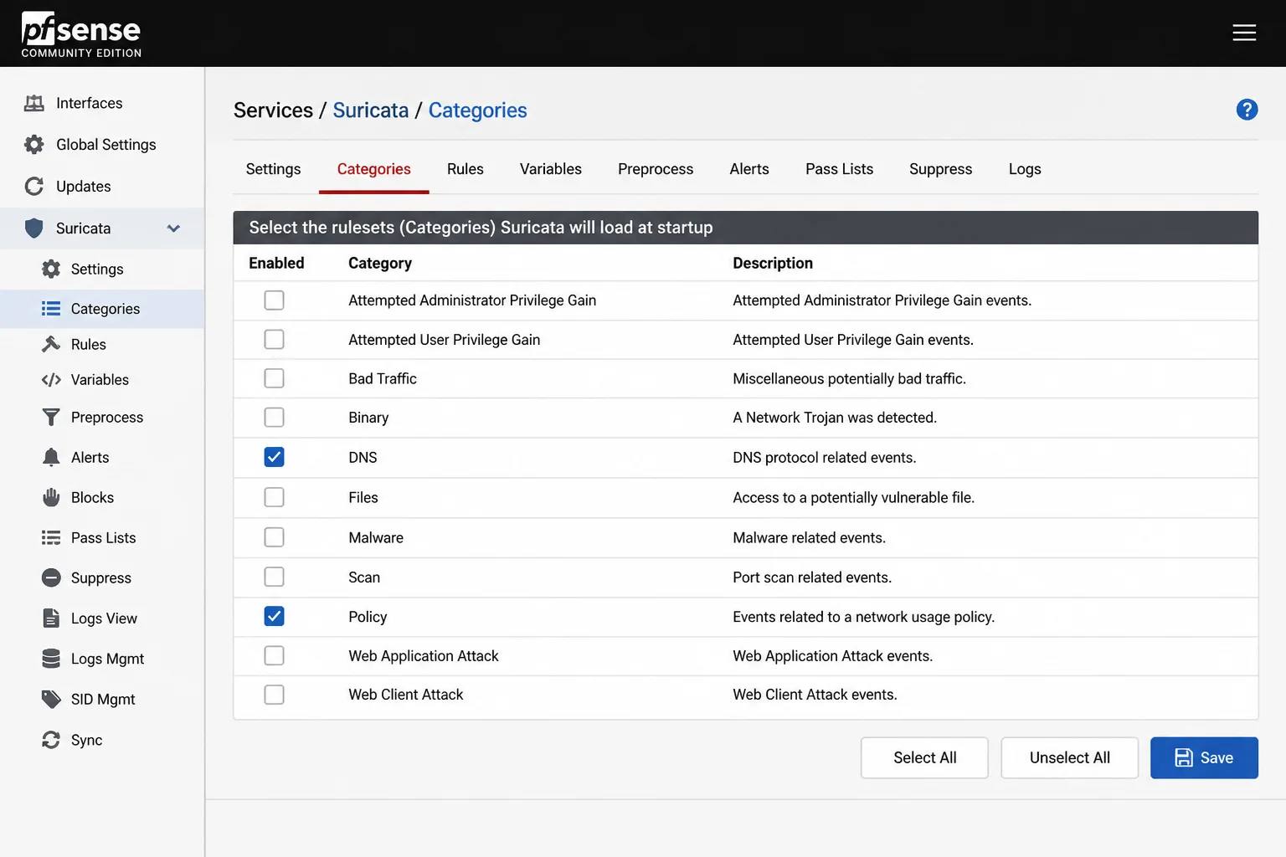The image size is (1286, 857).
Task: Open the Suppress tab
Action: point(940,169)
